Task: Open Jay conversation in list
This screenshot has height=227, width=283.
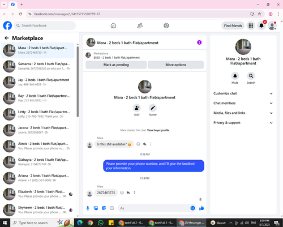Action: point(38,82)
